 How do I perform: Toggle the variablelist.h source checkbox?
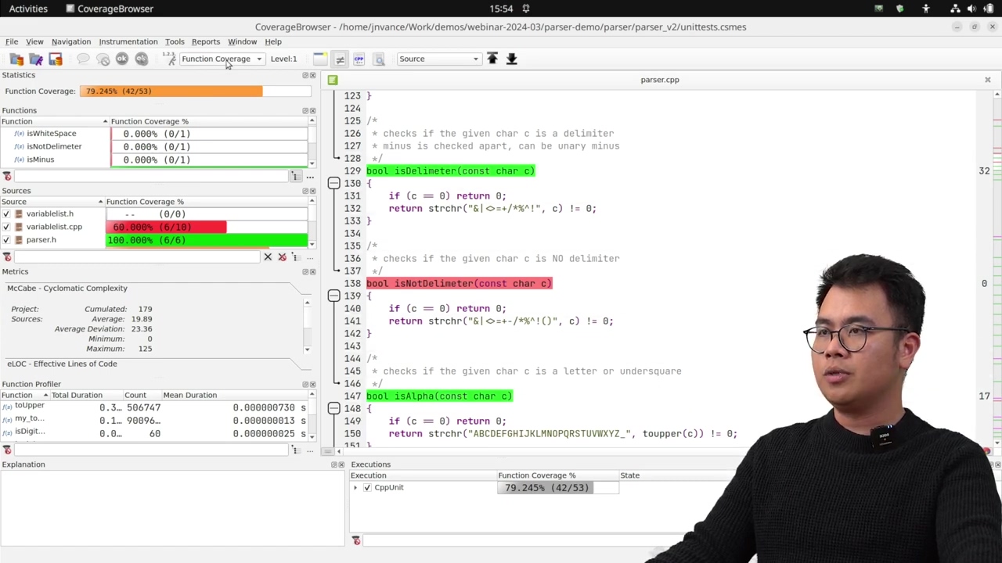click(6, 213)
